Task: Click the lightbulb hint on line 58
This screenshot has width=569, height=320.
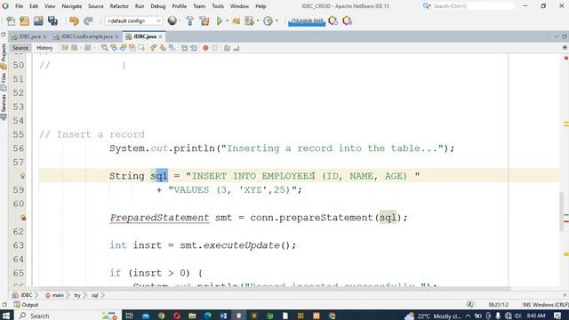Action: click(x=22, y=176)
